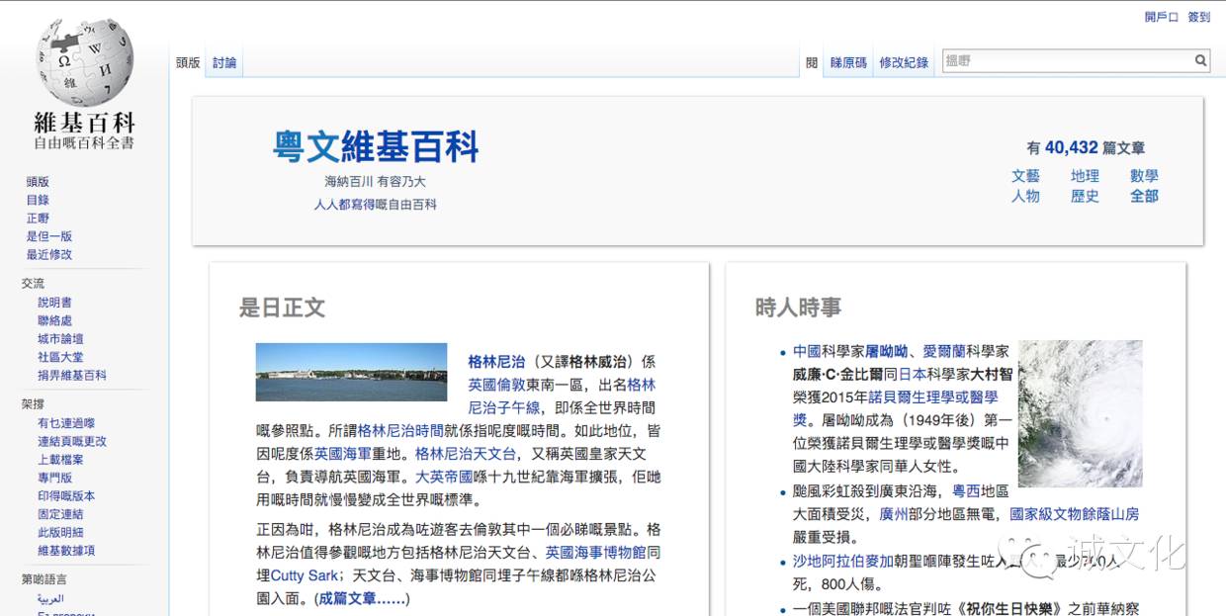1226x616 pixels.
Task: Open 格林尼治時間 article link
Action: click(400, 431)
